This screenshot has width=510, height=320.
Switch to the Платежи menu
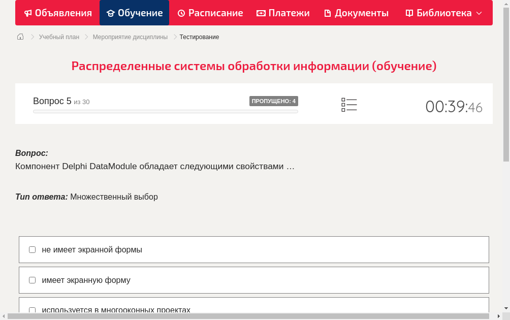click(283, 13)
